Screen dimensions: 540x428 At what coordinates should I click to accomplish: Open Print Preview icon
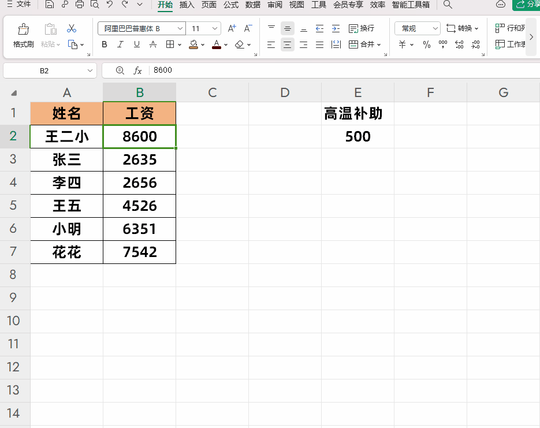[95, 5]
